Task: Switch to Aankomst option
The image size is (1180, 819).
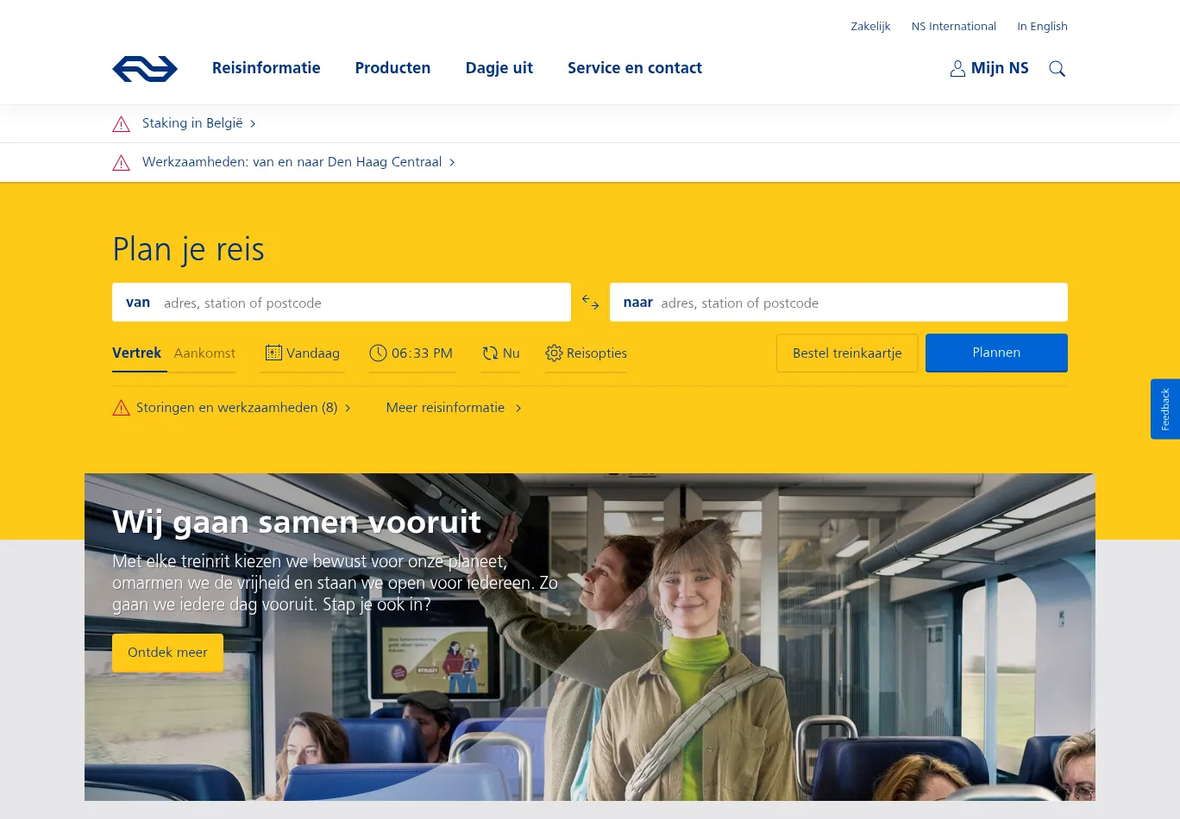Action: pyautogui.click(x=204, y=353)
